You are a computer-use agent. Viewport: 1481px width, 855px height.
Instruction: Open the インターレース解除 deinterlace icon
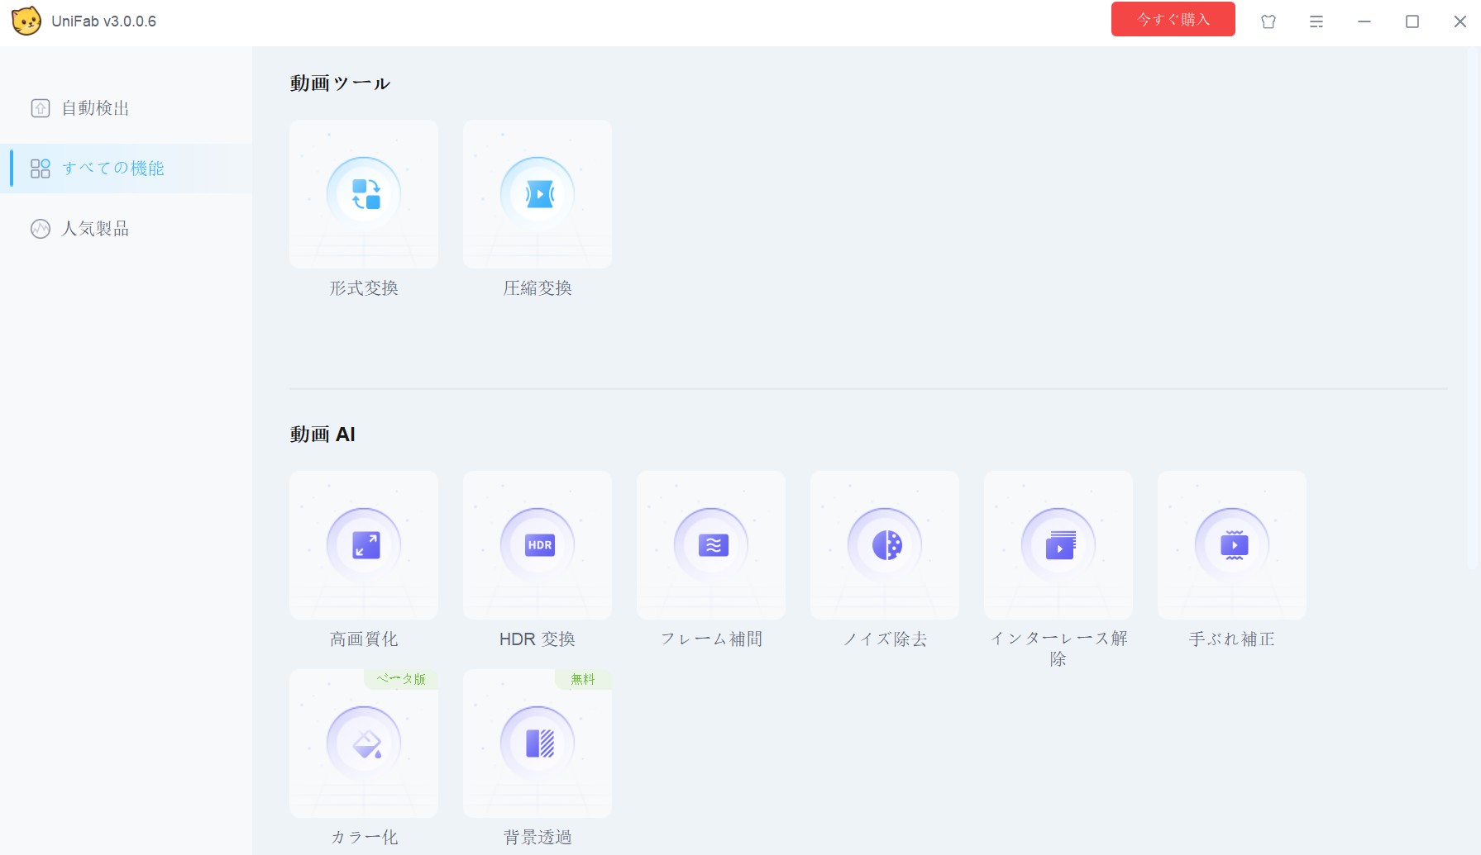(x=1058, y=545)
